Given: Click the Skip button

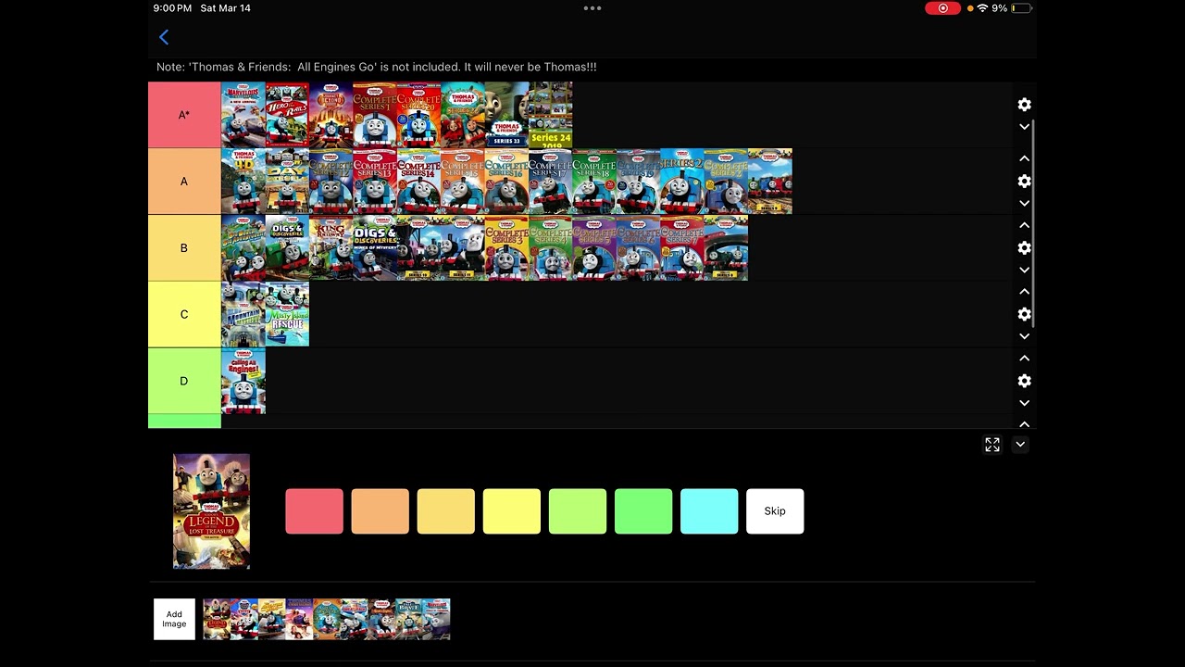Looking at the screenshot, I should coord(775,511).
